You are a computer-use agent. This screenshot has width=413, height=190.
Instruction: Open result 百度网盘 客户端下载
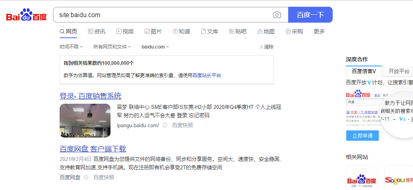(x=93, y=149)
